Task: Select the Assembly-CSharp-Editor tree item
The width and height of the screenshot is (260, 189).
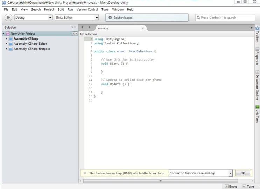Action: coord(30,44)
